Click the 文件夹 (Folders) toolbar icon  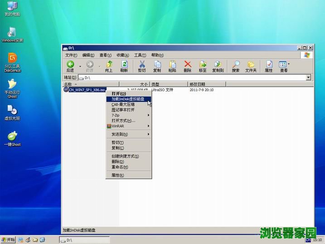point(251,66)
